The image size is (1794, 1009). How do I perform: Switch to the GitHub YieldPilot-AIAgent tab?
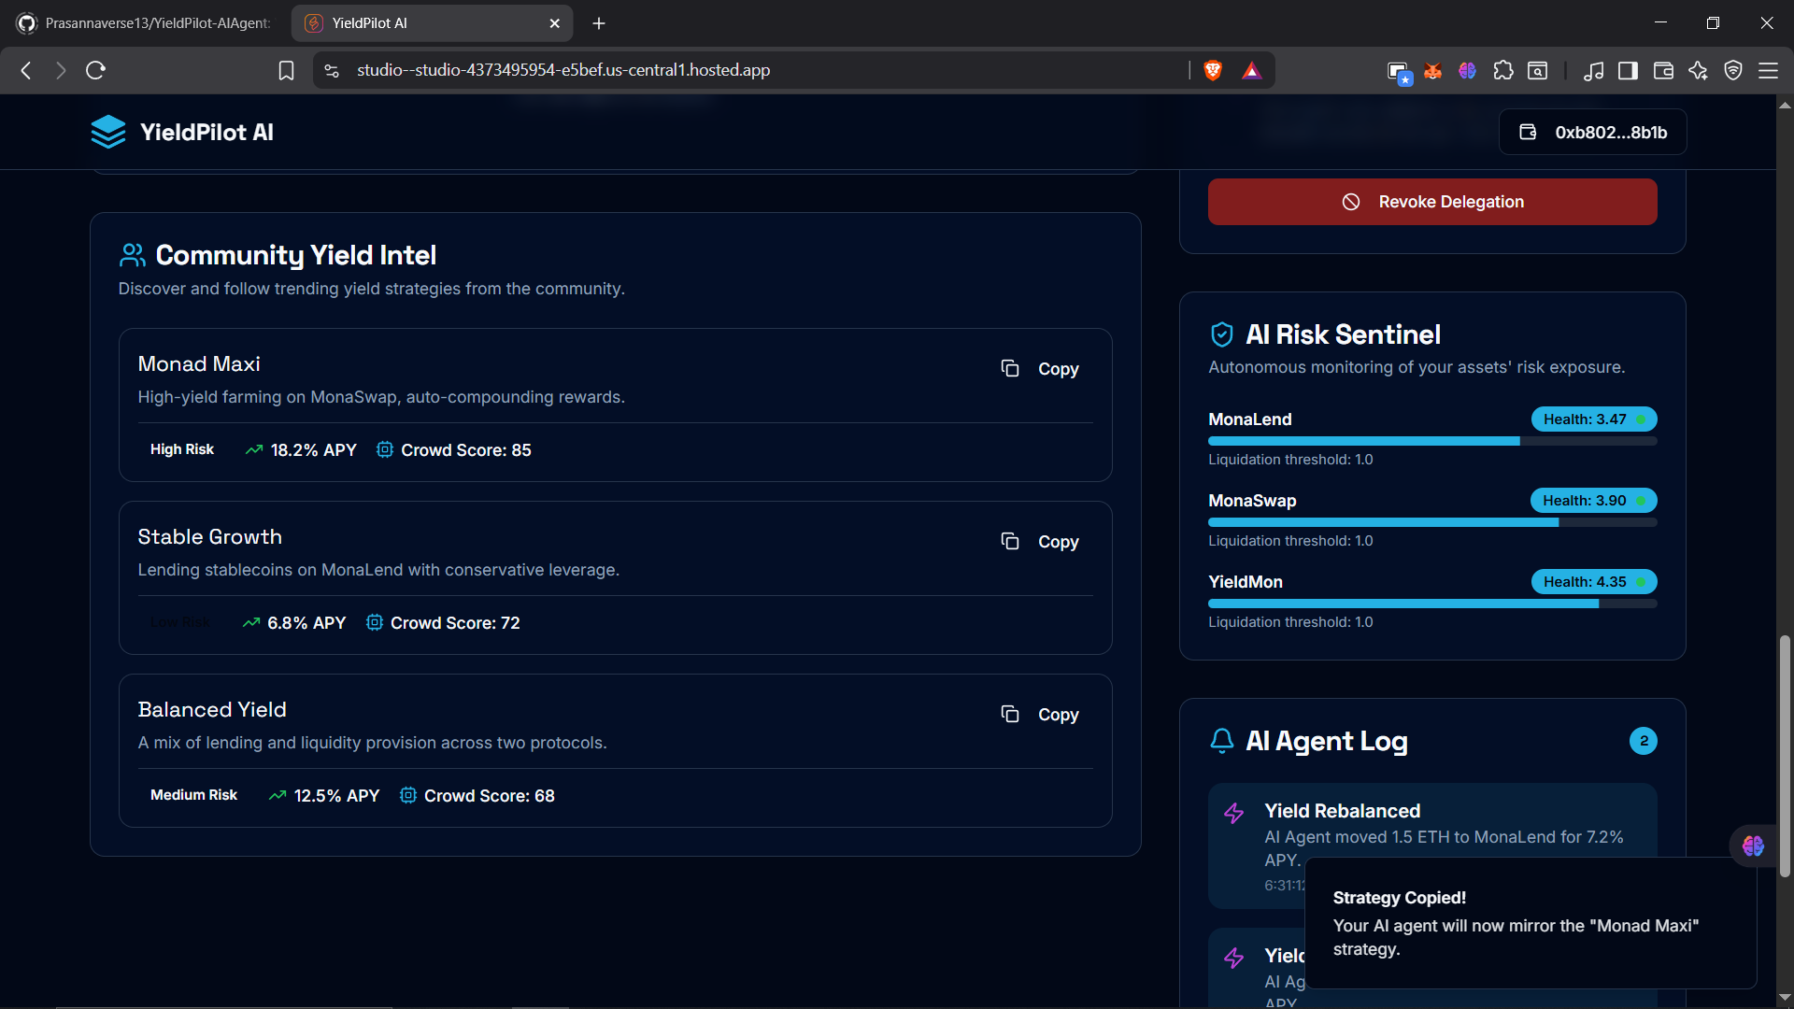(x=149, y=22)
